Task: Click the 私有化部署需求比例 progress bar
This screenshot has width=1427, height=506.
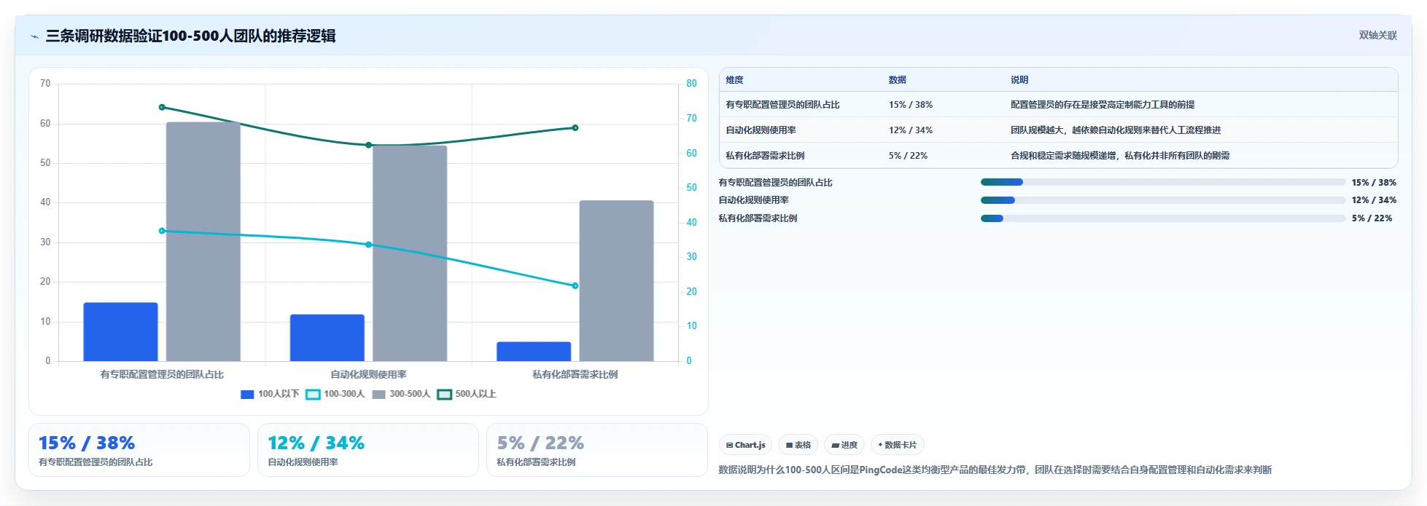Action: pyautogui.click(x=1163, y=218)
